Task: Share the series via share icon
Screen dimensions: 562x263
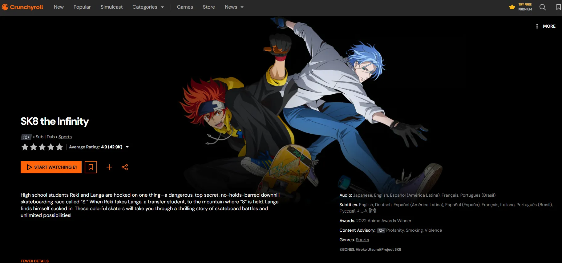Action: pos(125,167)
